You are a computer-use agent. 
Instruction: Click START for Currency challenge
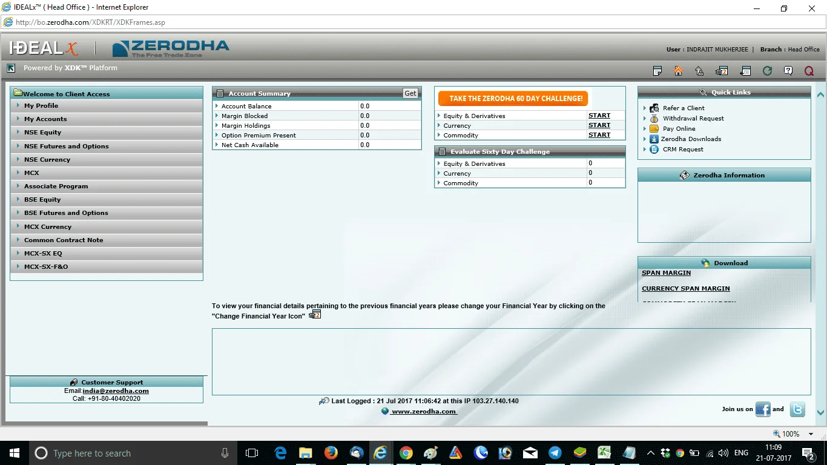coord(599,125)
